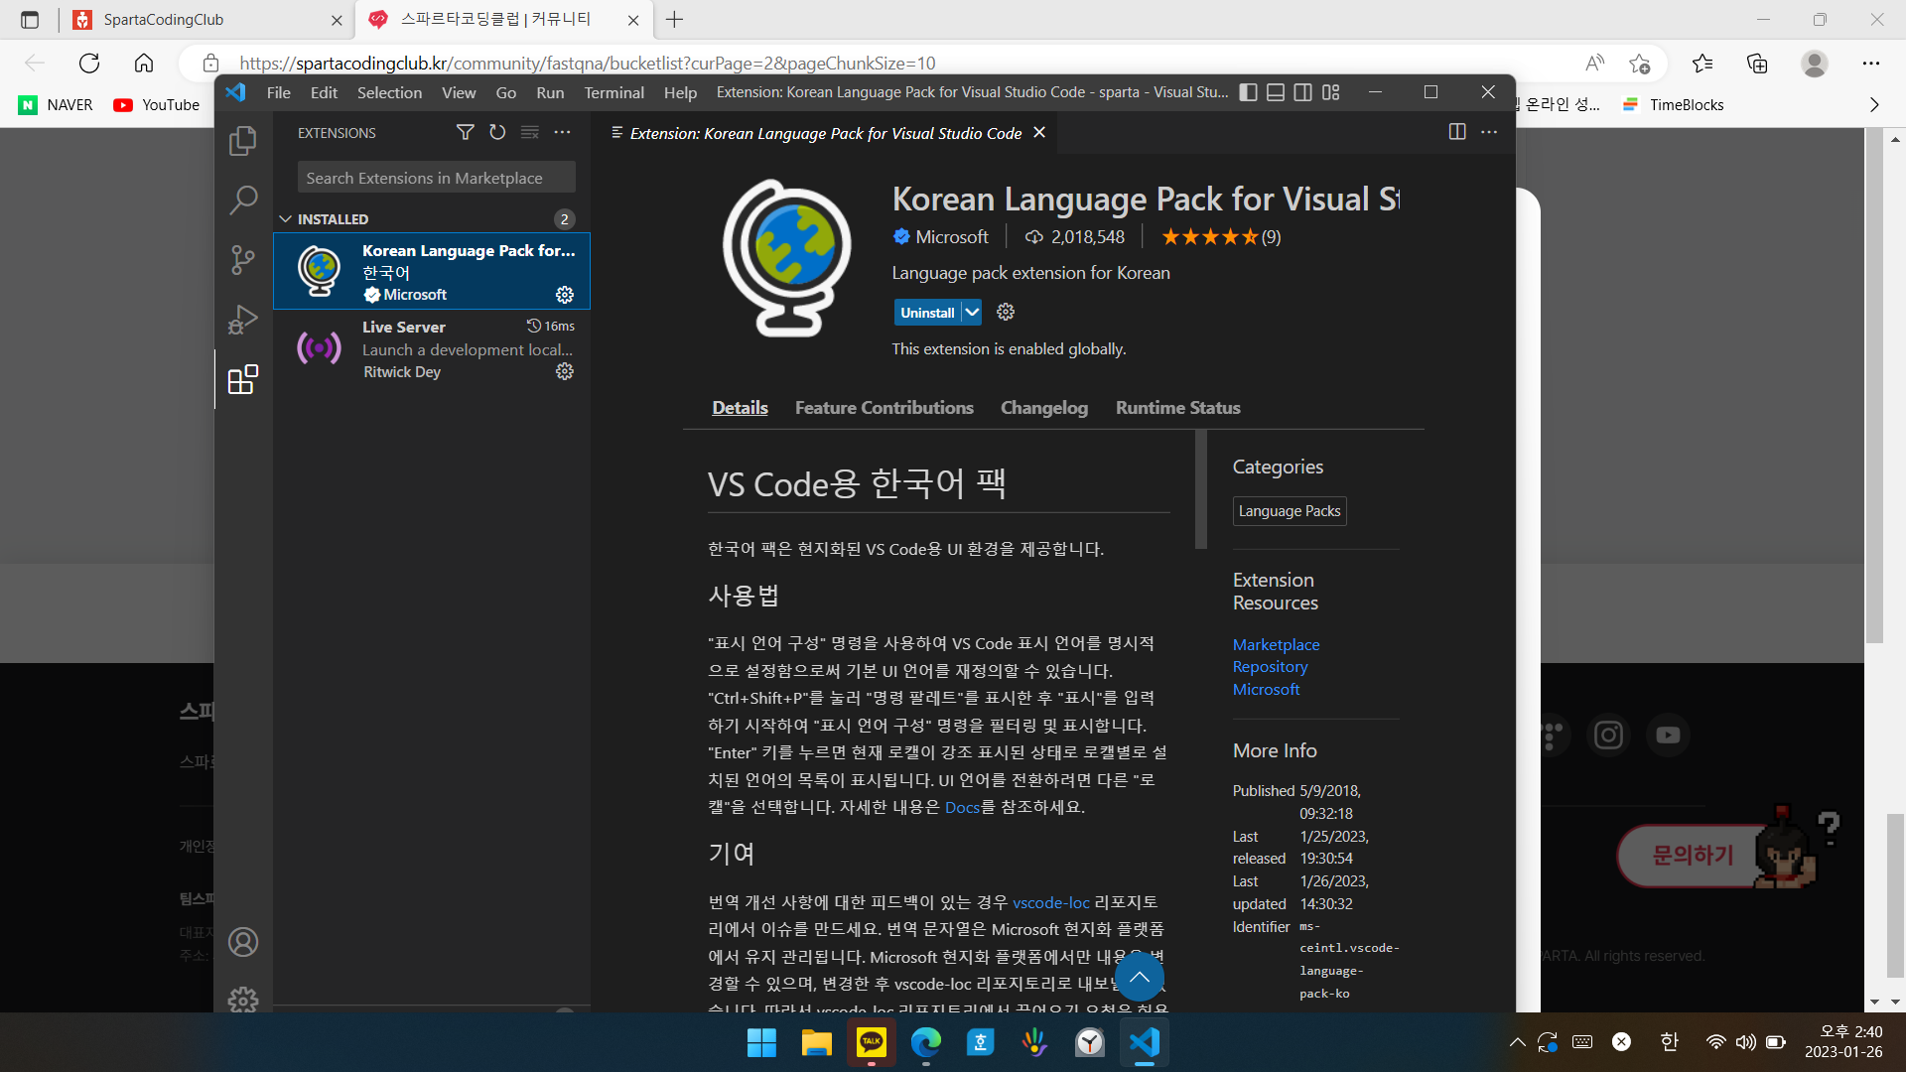Open Korean Language Pack manage gear in list

click(x=565, y=295)
